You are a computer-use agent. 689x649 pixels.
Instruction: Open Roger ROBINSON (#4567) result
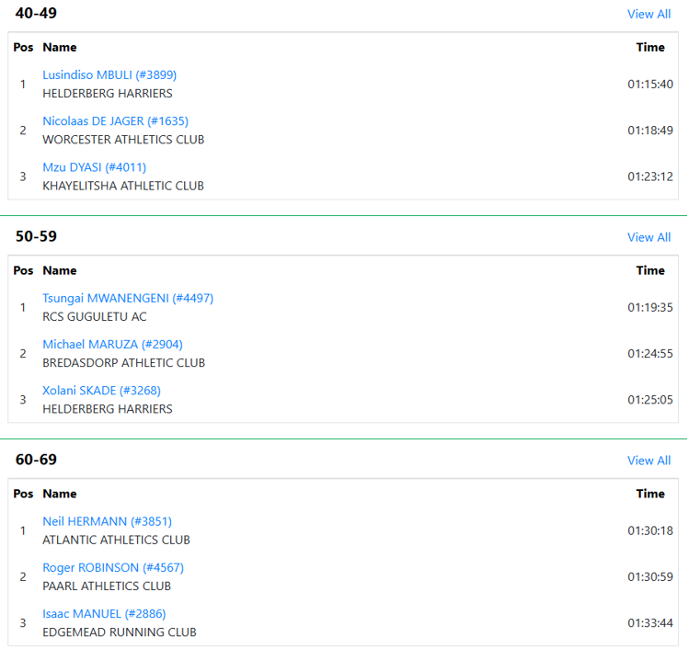(x=113, y=567)
